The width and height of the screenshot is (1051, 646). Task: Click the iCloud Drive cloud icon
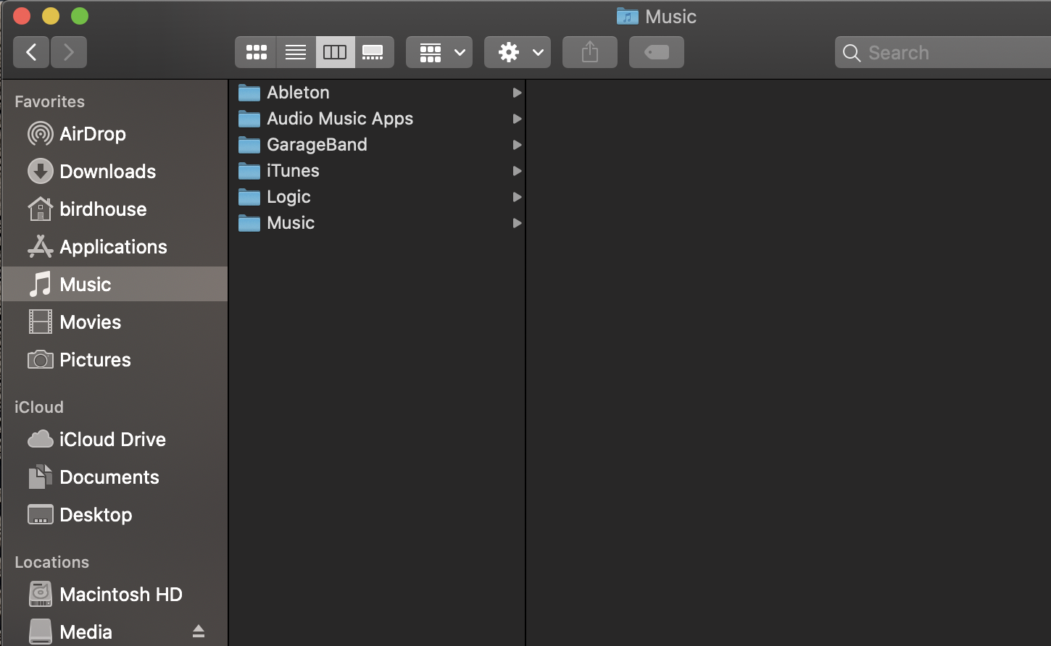pyautogui.click(x=40, y=439)
